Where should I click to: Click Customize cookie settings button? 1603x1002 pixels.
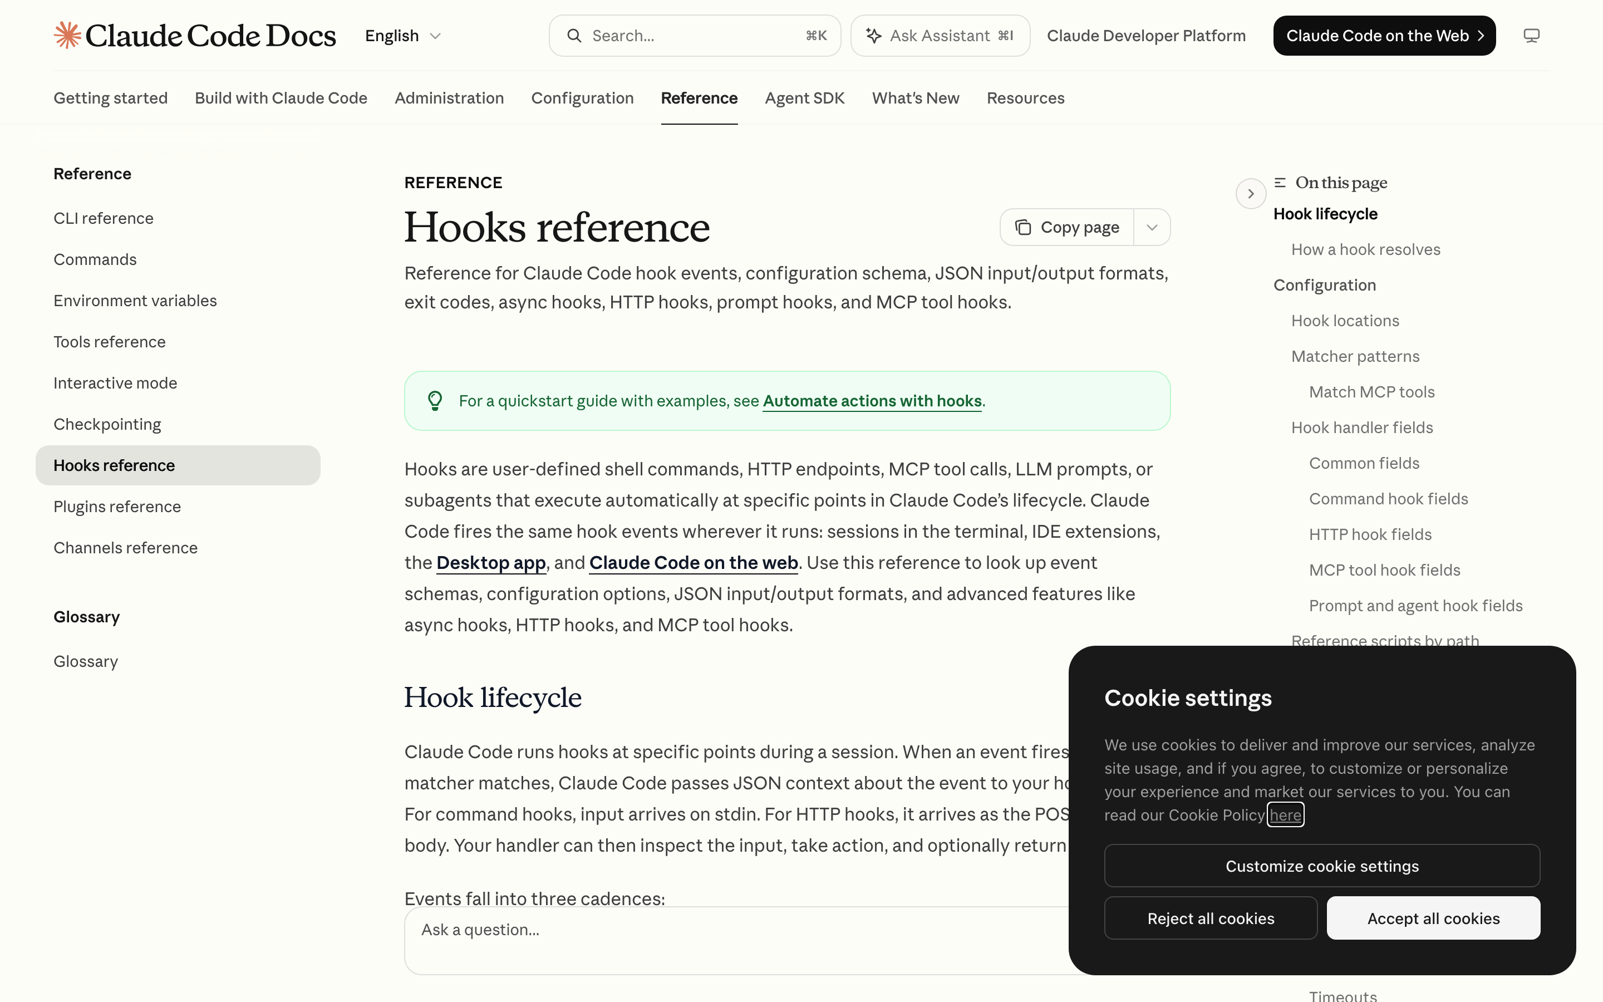(x=1321, y=866)
